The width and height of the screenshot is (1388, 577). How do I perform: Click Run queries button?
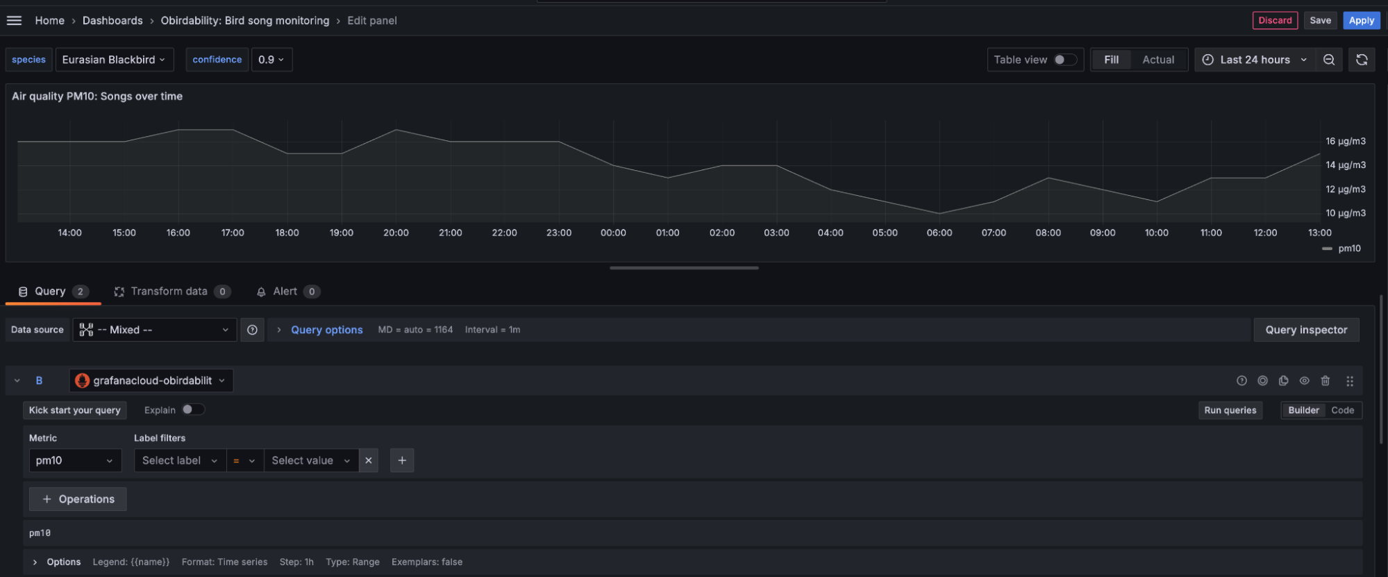(x=1230, y=410)
